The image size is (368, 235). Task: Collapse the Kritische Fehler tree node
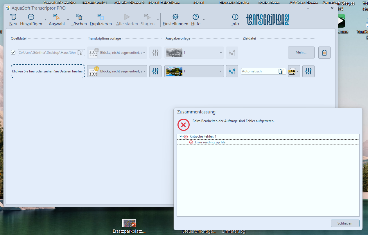tap(181, 136)
